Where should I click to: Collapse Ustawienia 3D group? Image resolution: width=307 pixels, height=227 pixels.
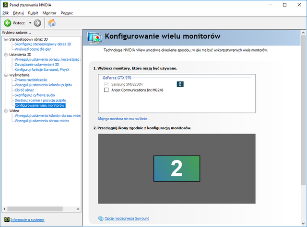6,55
